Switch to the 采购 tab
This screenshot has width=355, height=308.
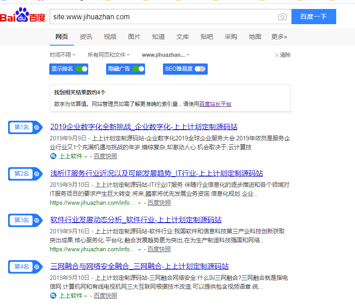(231, 37)
